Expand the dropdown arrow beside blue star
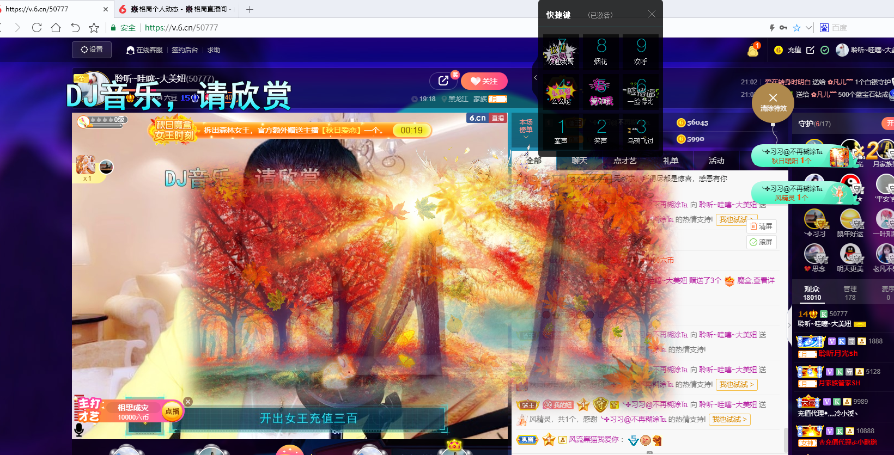The image size is (894, 455). pos(809,28)
